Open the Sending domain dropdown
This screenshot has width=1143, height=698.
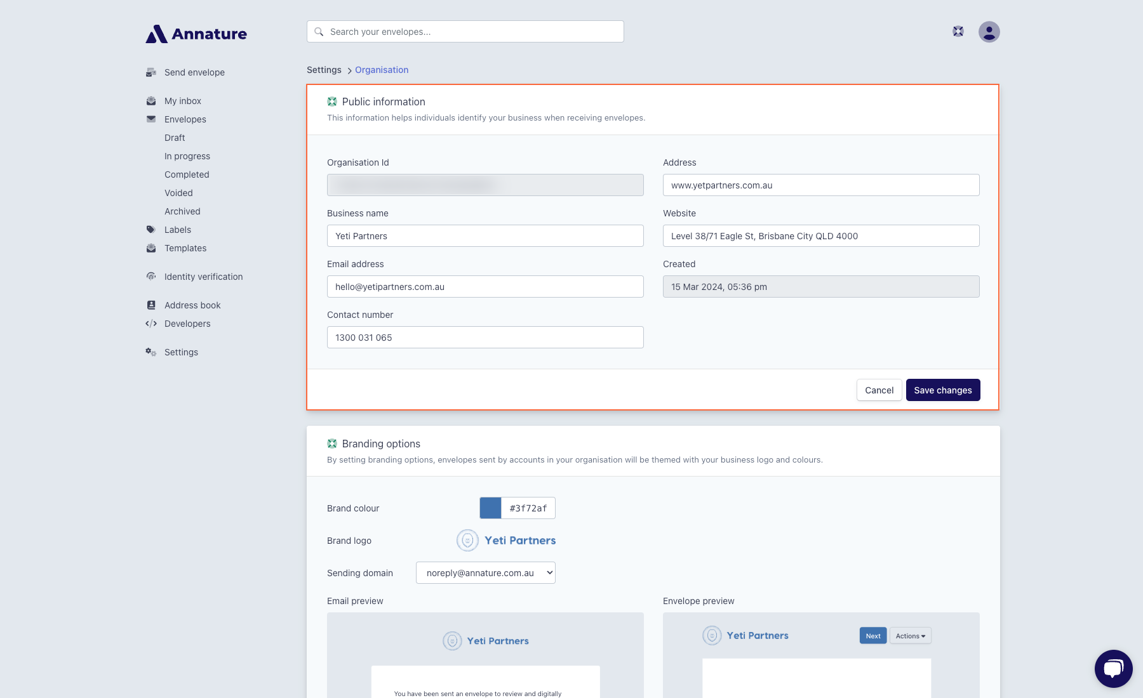pos(486,573)
